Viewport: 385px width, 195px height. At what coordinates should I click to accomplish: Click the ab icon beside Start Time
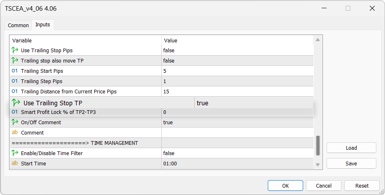tap(15, 163)
